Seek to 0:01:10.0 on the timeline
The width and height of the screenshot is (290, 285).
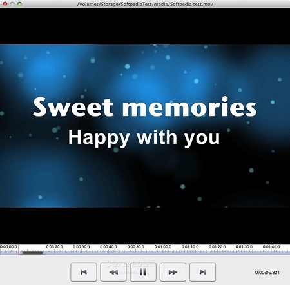[x=190, y=247]
